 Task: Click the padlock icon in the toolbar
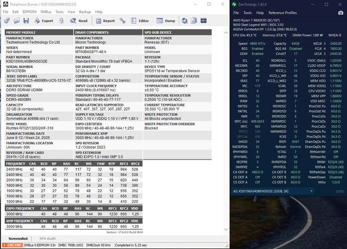click(x=61, y=21)
